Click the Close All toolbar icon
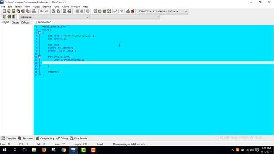Viewport: 274px width, 154px height. tap(27, 12)
